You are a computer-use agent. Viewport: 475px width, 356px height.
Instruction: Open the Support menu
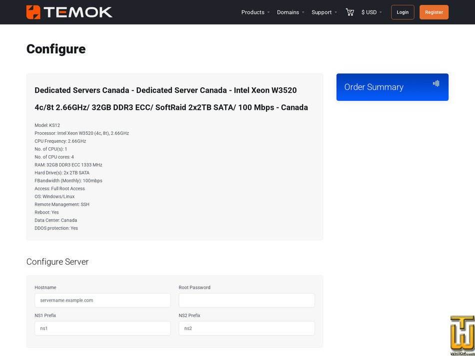click(x=324, y=12)
